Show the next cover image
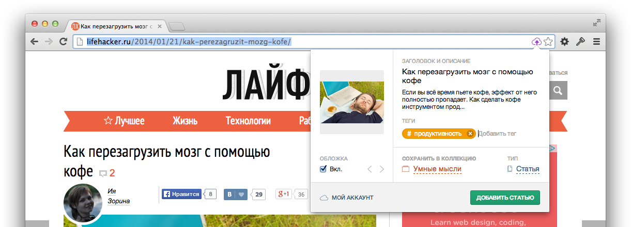 [x=382, y=169]
